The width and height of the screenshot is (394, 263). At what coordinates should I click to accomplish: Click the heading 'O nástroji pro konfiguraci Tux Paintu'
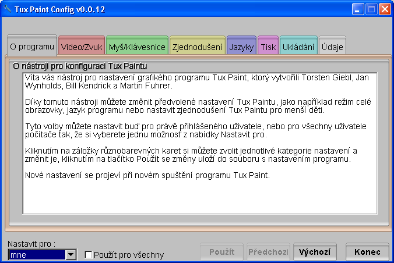pos(80,66)
